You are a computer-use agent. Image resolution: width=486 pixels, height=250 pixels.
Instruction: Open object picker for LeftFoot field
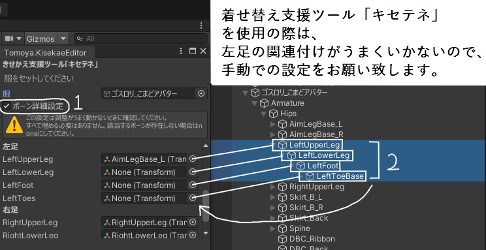[x=193, y=185]
